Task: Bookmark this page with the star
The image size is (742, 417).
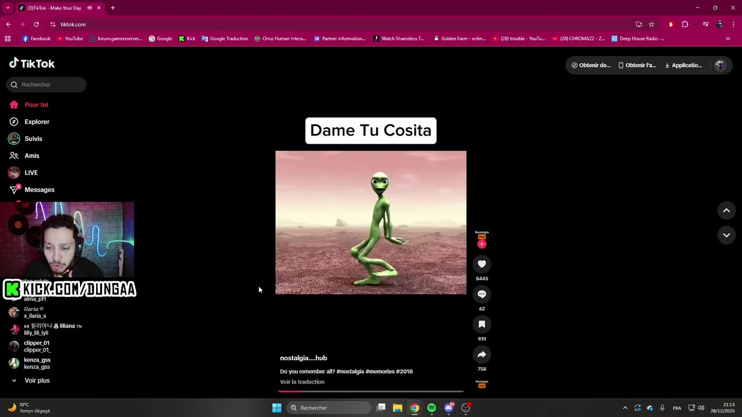Action: coord(652,24)
